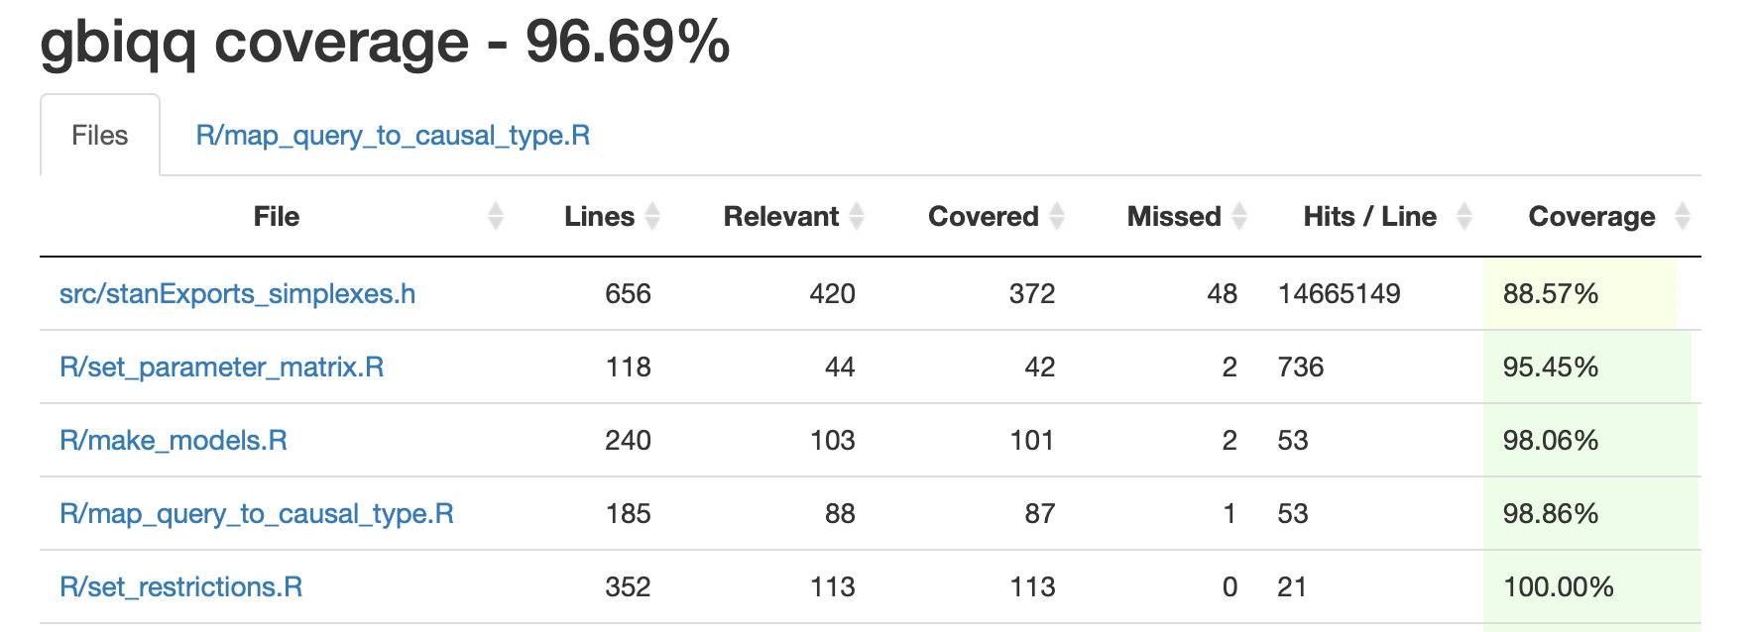The width and height of the screenshot is (1755, 632).
Task: Sort the table by Lines column
Action: (x=599, y=216)
